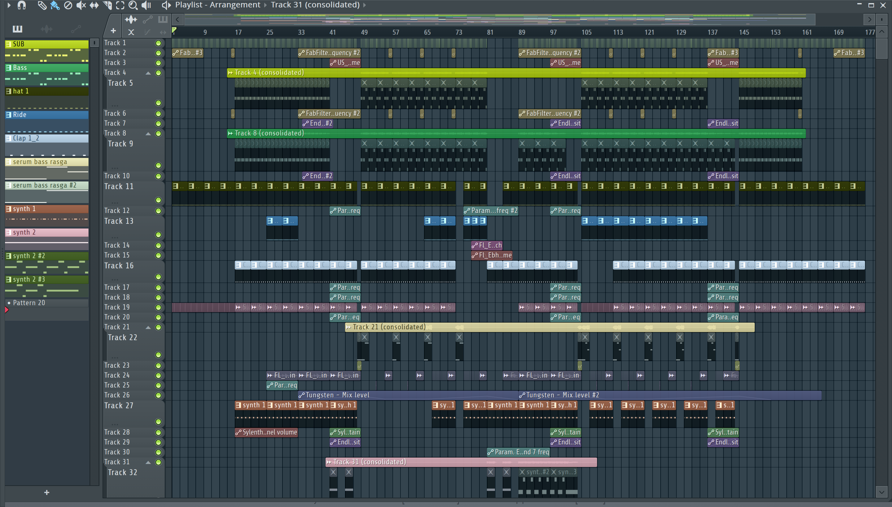Select the Draw pencil tool

(42, 5)
